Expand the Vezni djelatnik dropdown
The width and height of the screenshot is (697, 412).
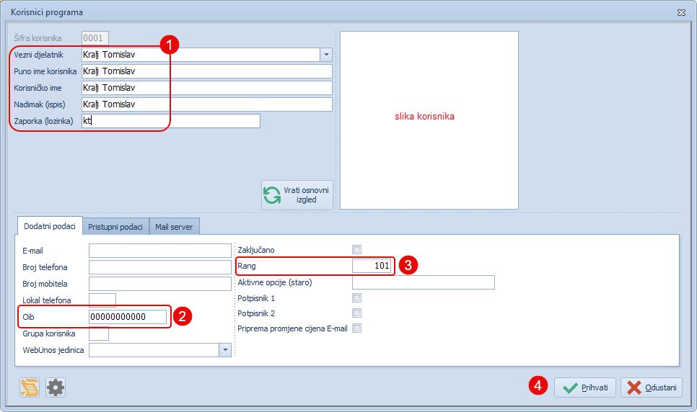pyautogui.click(x=325, y=55)
